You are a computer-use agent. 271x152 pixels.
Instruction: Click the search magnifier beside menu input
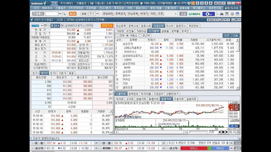click(64, 14)
